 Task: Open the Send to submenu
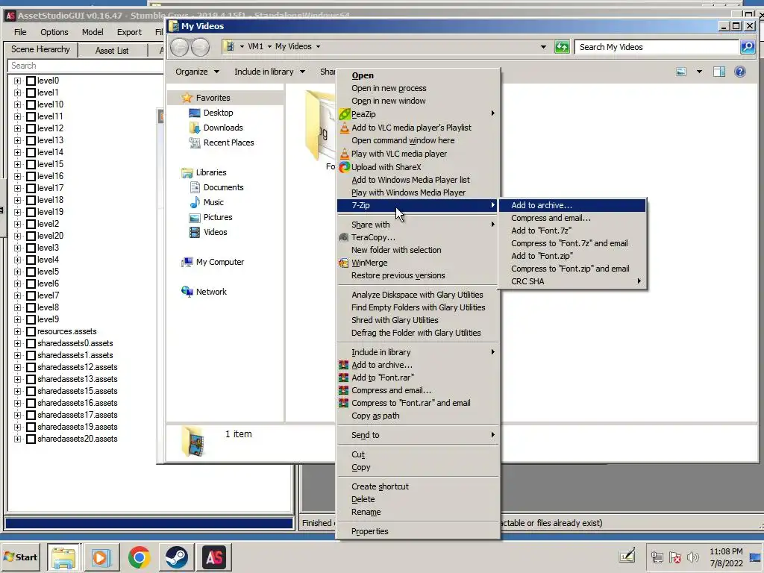coord(419,435)
